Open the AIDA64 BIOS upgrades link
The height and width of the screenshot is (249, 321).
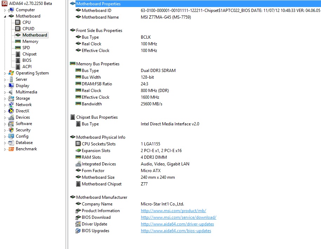click(x=176, y=231)
